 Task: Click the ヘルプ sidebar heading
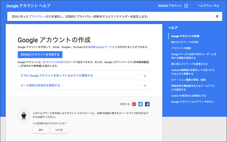coord(173,28)
